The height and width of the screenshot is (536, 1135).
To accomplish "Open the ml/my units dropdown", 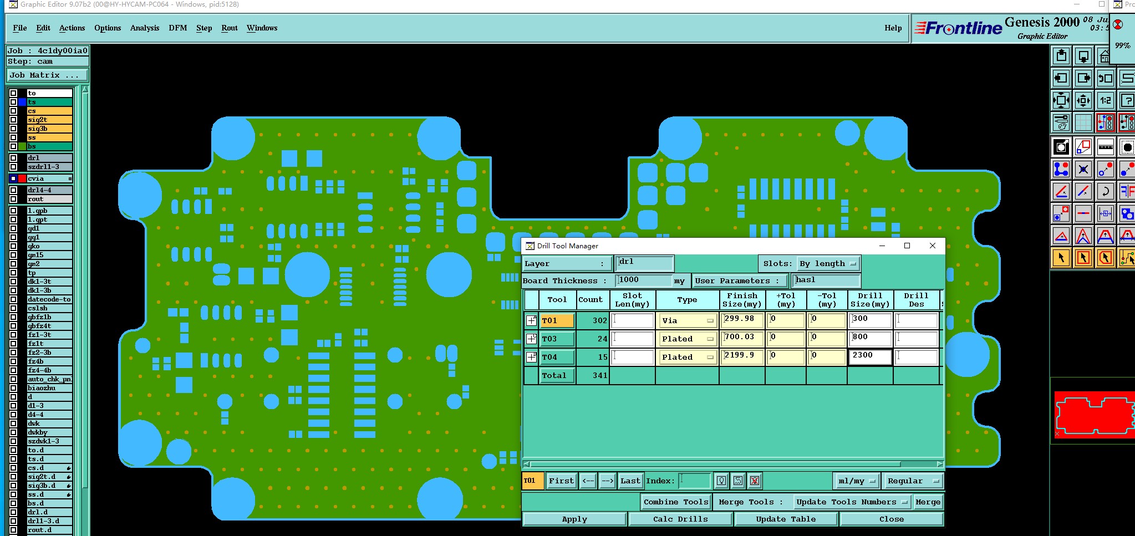I will tap(857, 481).
